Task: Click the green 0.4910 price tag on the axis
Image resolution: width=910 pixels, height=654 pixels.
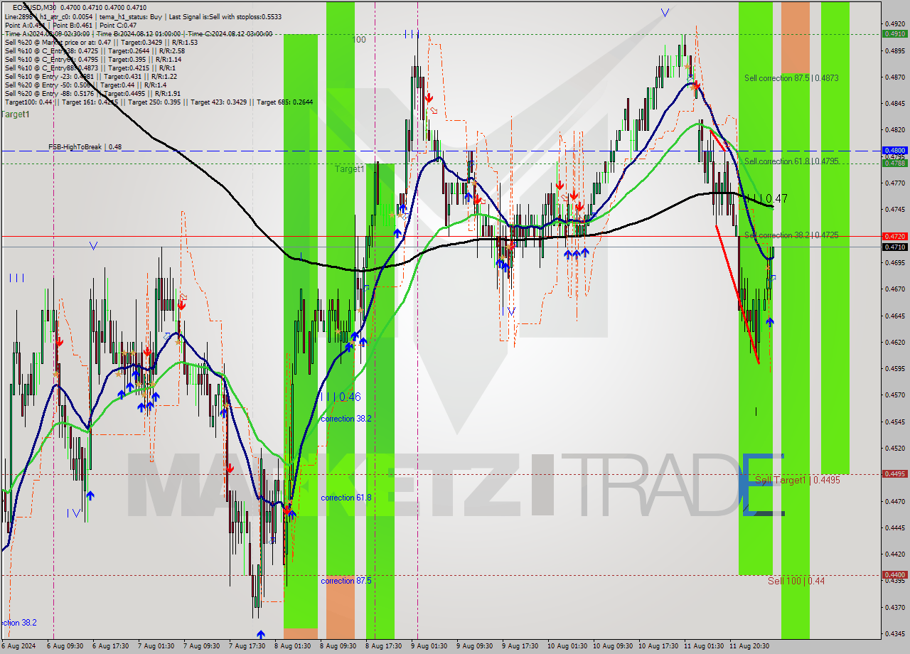Action: 894,33
